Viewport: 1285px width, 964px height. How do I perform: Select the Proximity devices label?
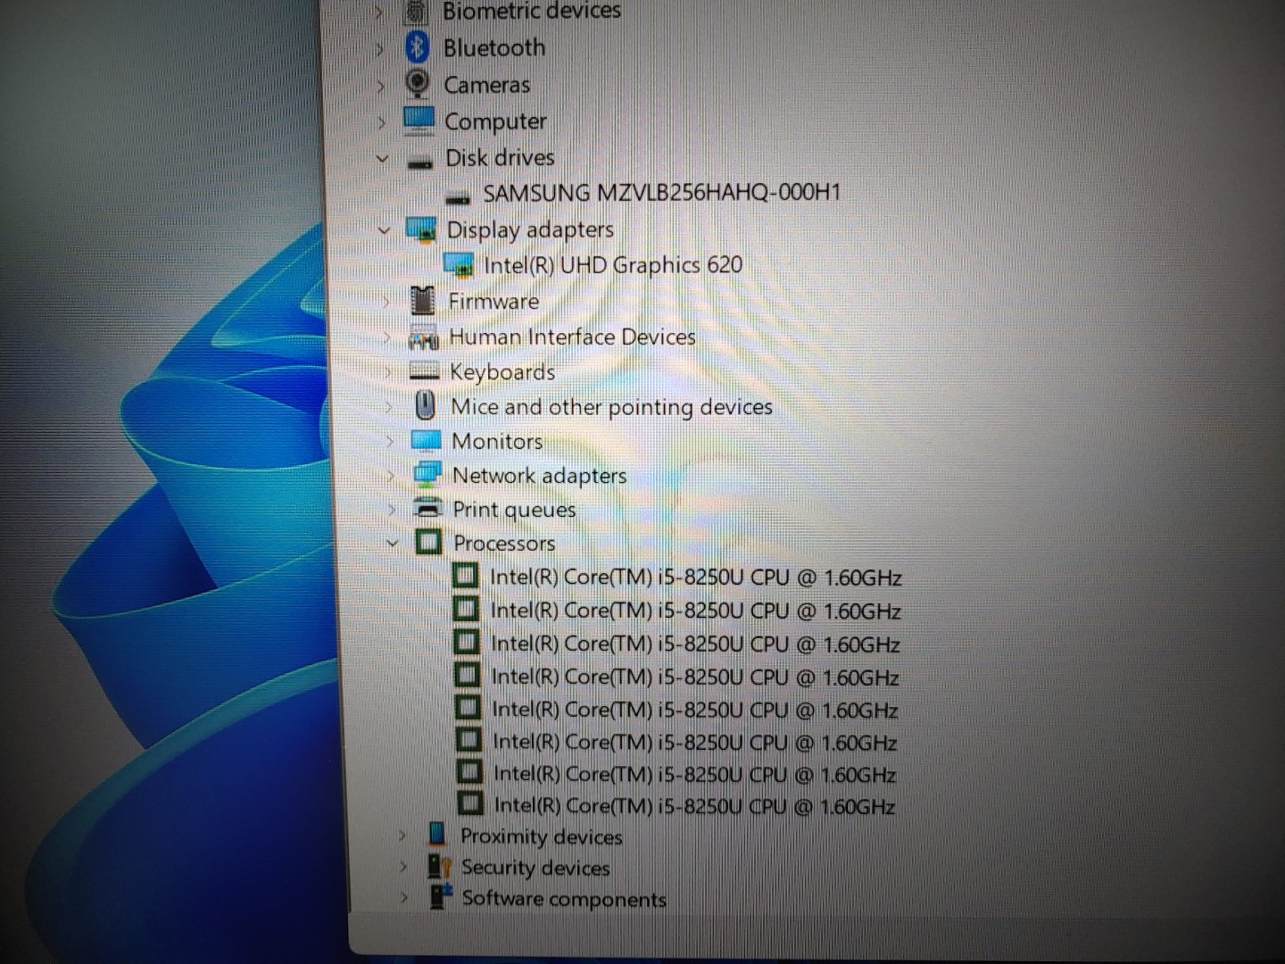point(542,836)
